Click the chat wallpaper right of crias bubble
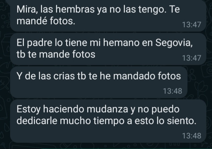 tap(199, 82)
